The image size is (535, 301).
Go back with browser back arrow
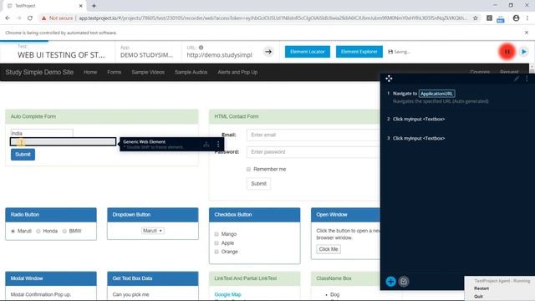(x=8, y=18)
